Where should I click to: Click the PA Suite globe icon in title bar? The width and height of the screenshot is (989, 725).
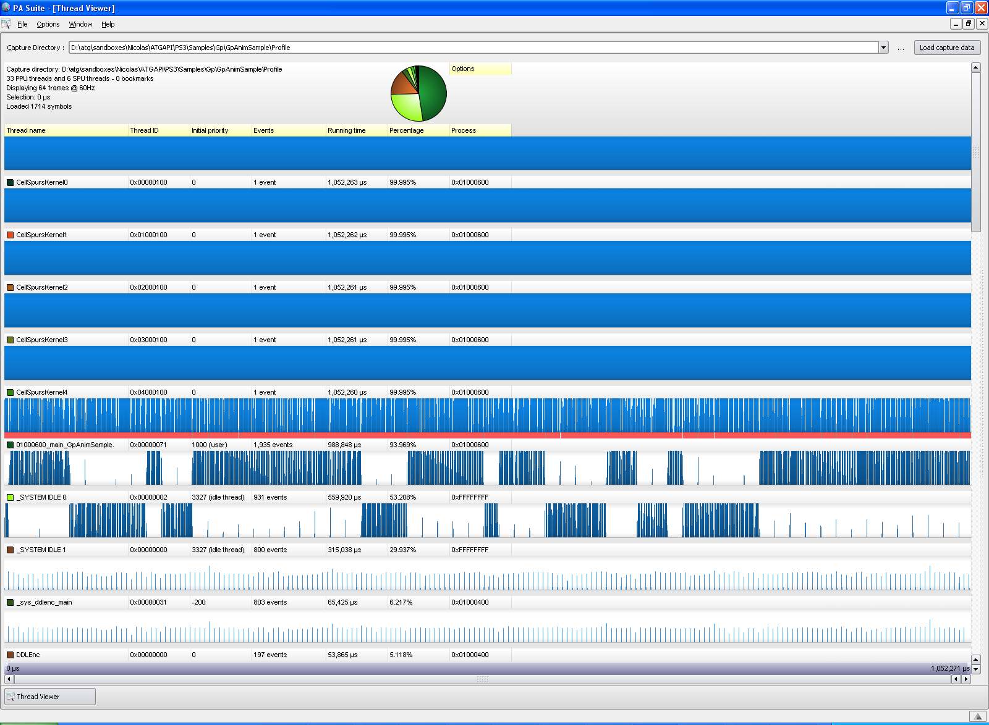click(x=6, y=8)
